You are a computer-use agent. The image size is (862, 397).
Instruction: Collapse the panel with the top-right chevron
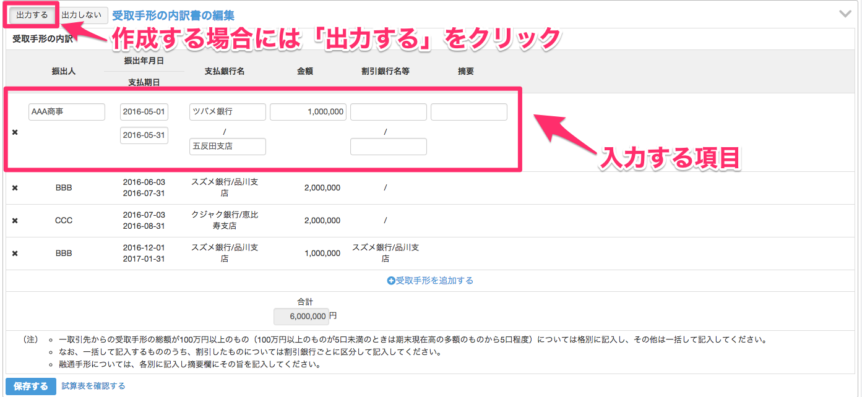(845, 14)
